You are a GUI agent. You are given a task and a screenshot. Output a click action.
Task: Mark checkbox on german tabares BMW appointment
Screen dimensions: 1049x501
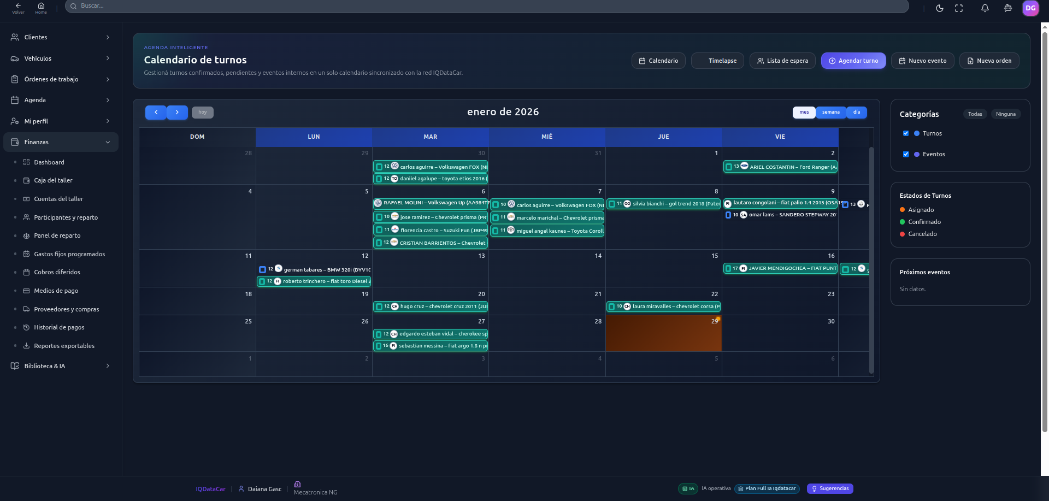262,269
